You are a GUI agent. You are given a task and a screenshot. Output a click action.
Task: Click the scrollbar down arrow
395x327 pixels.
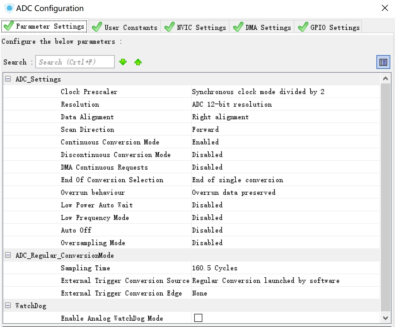click(x=385, y=318)
